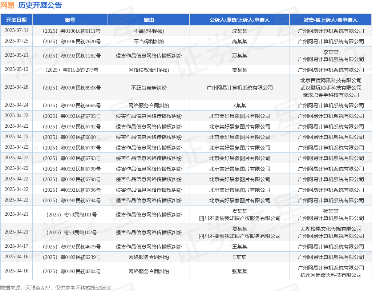The image size is (372, 291).
Task: Select defendant 李某某
Action: 331,52
